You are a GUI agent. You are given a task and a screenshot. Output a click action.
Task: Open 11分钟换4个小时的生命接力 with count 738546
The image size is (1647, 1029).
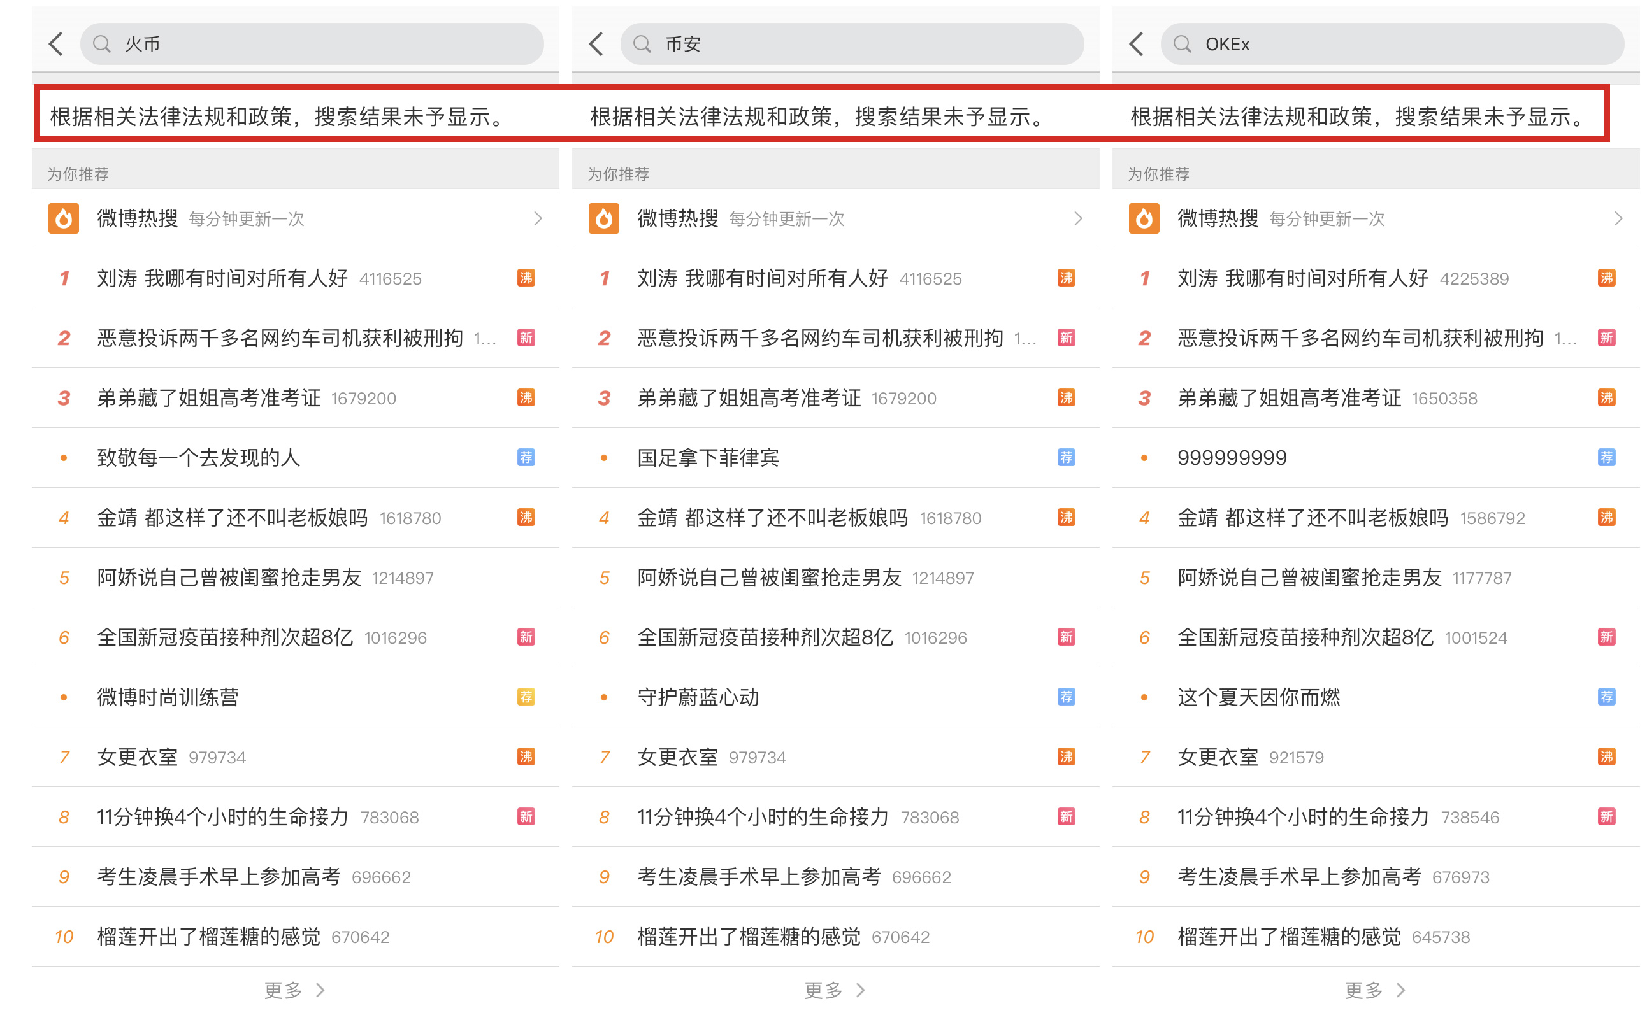tap(1376, 818)
